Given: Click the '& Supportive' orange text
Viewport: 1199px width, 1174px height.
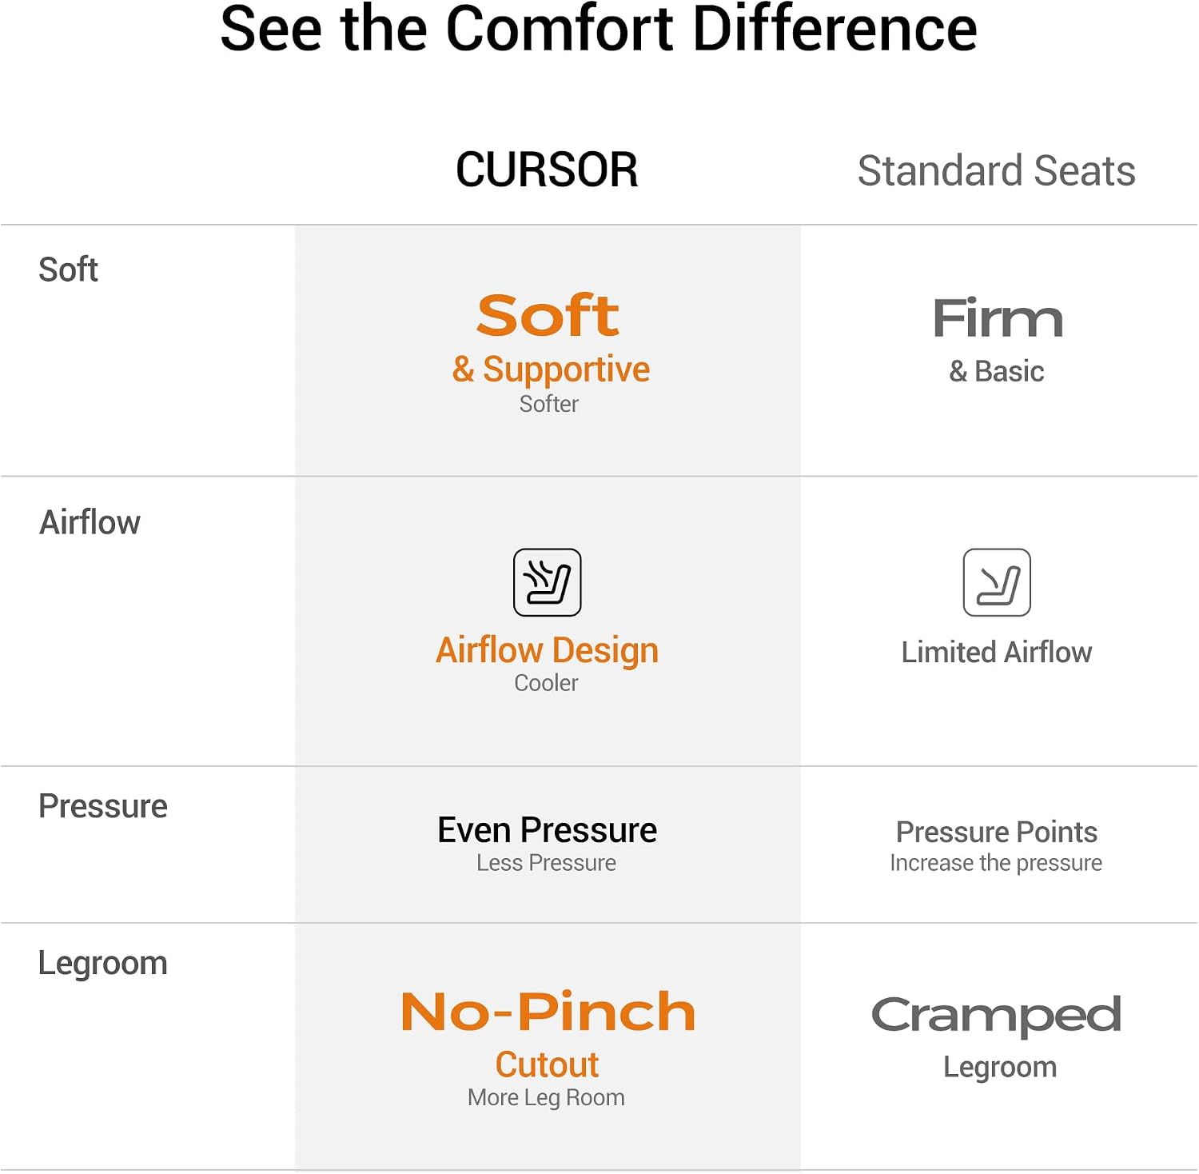Looking at the screenshot, I should point(551,370).
